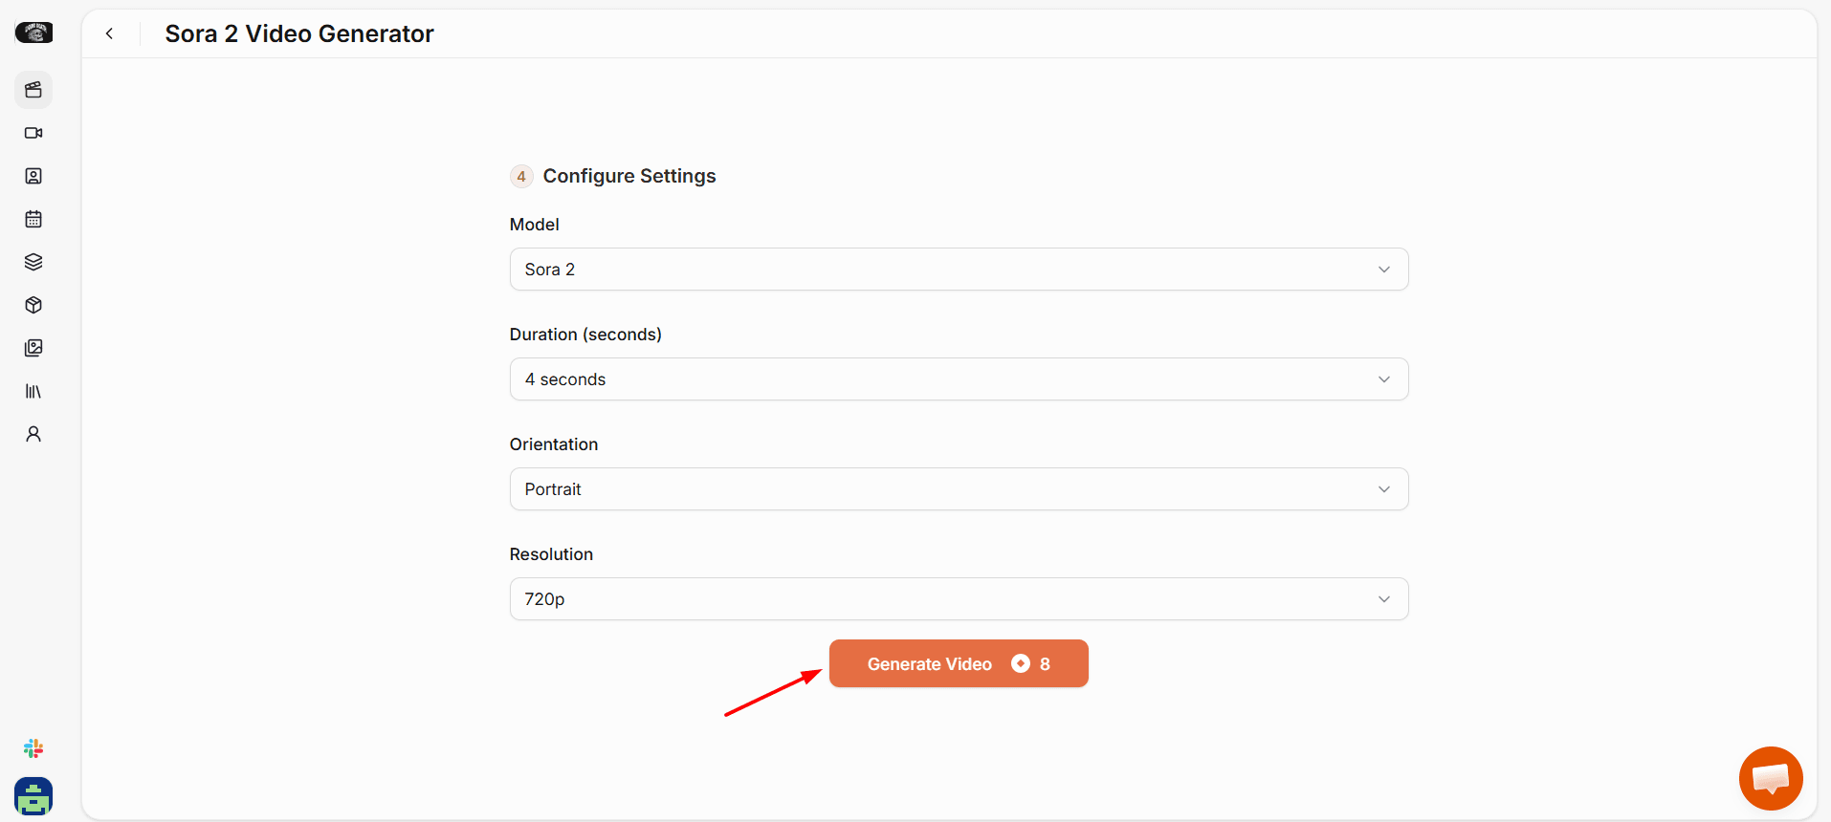1831x822 pixels.
Task: Open the library books sidebar icon
Action: pyautogui.click(x=33, y=391)
